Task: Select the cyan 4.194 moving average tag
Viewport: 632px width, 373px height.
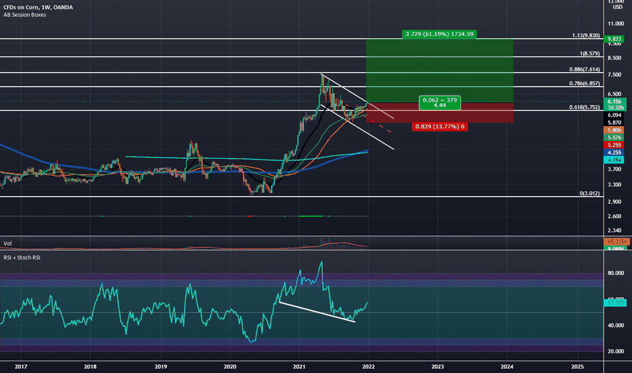Action: (x=614, y=160)
